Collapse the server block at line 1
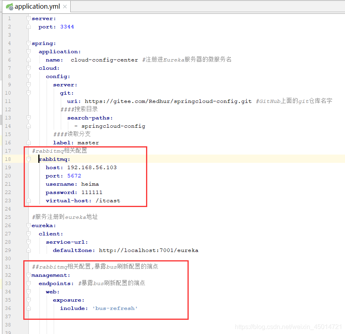The width and height of the screenshot is (345, 334). tap(28, 19)
